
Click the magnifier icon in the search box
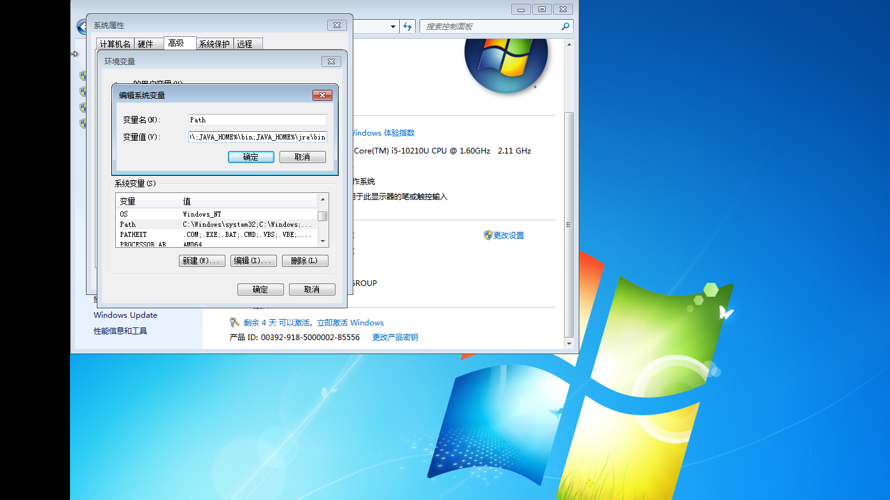pyautogui.click(x=565, y=27)
